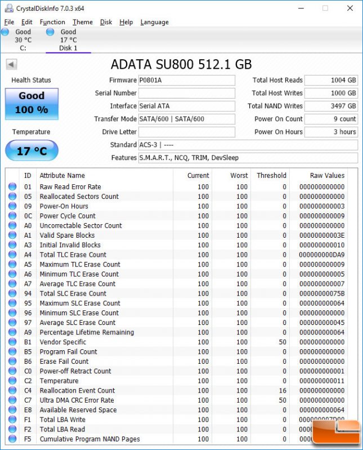This screenshot has width=363, height=450.
Task: Click status icon for Maximum TLC Erase Count
Action: tap(12, 264)
